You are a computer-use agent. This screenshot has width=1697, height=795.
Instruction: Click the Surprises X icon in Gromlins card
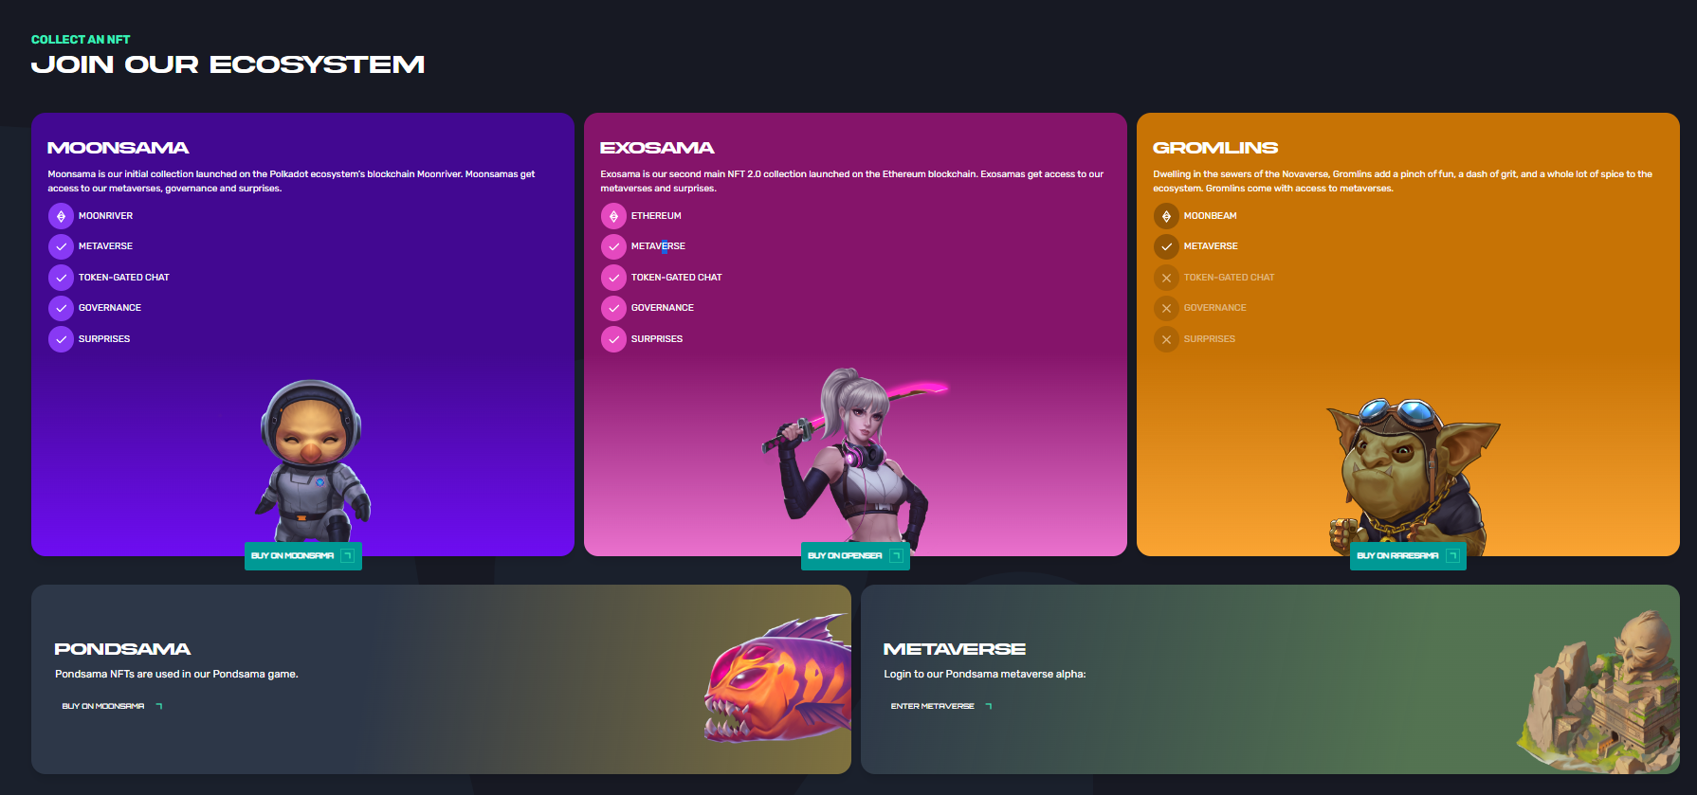coord(1166,339)
